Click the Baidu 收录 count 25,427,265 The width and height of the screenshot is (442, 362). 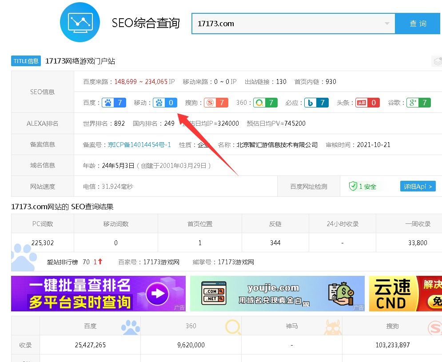90,345
